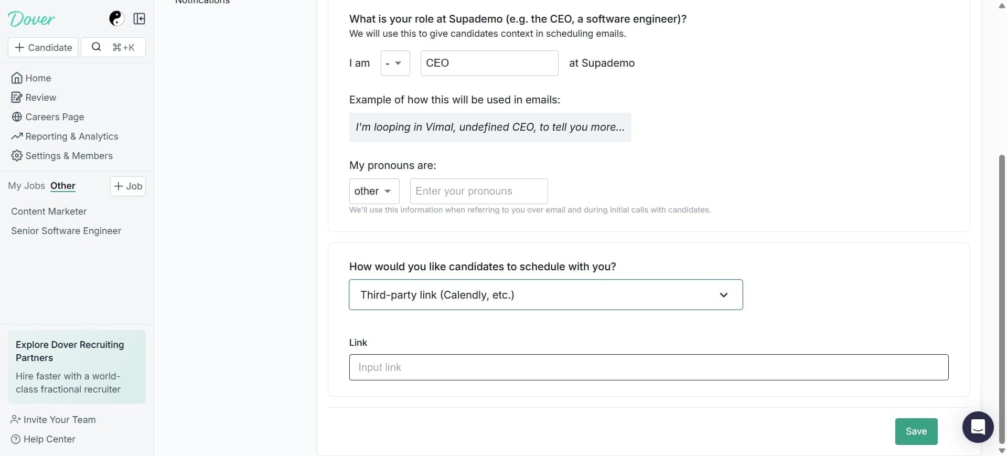Click the Input link field

648,367
